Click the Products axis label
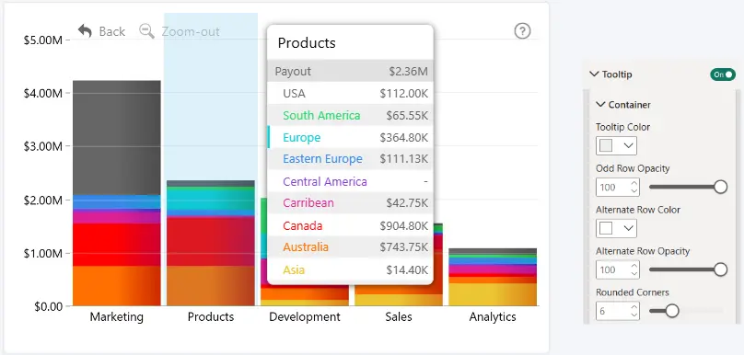The width and height of the screenshot is (744, 355). 211,316
